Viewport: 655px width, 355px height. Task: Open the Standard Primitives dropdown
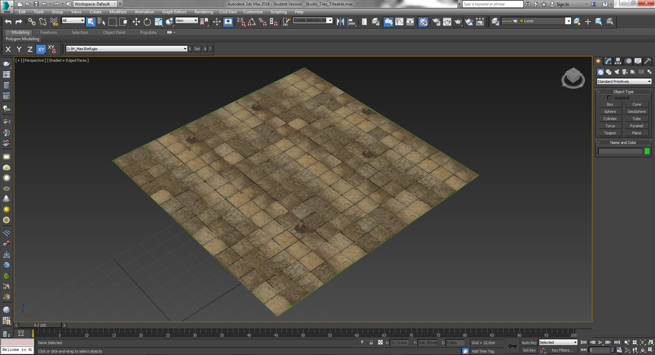pyautogui.click(x=624, y=82)
